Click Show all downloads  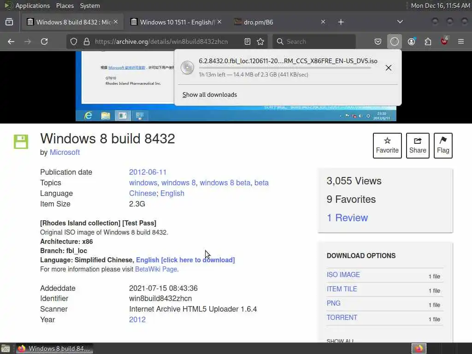click(x=210, y=94)
